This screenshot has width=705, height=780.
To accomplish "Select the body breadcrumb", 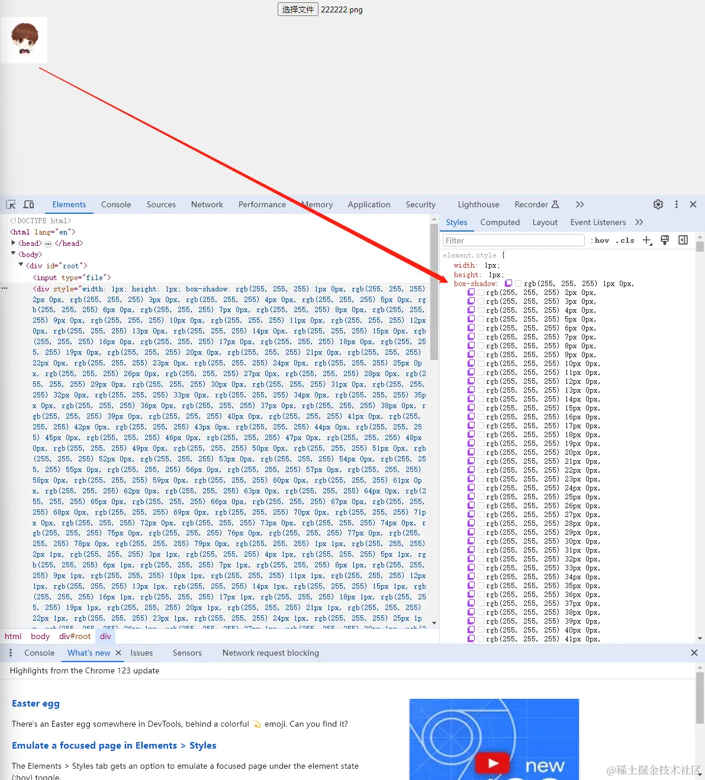I will [x=40, y=636].
